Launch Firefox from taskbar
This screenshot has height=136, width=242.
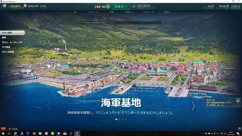coord(34,134)
